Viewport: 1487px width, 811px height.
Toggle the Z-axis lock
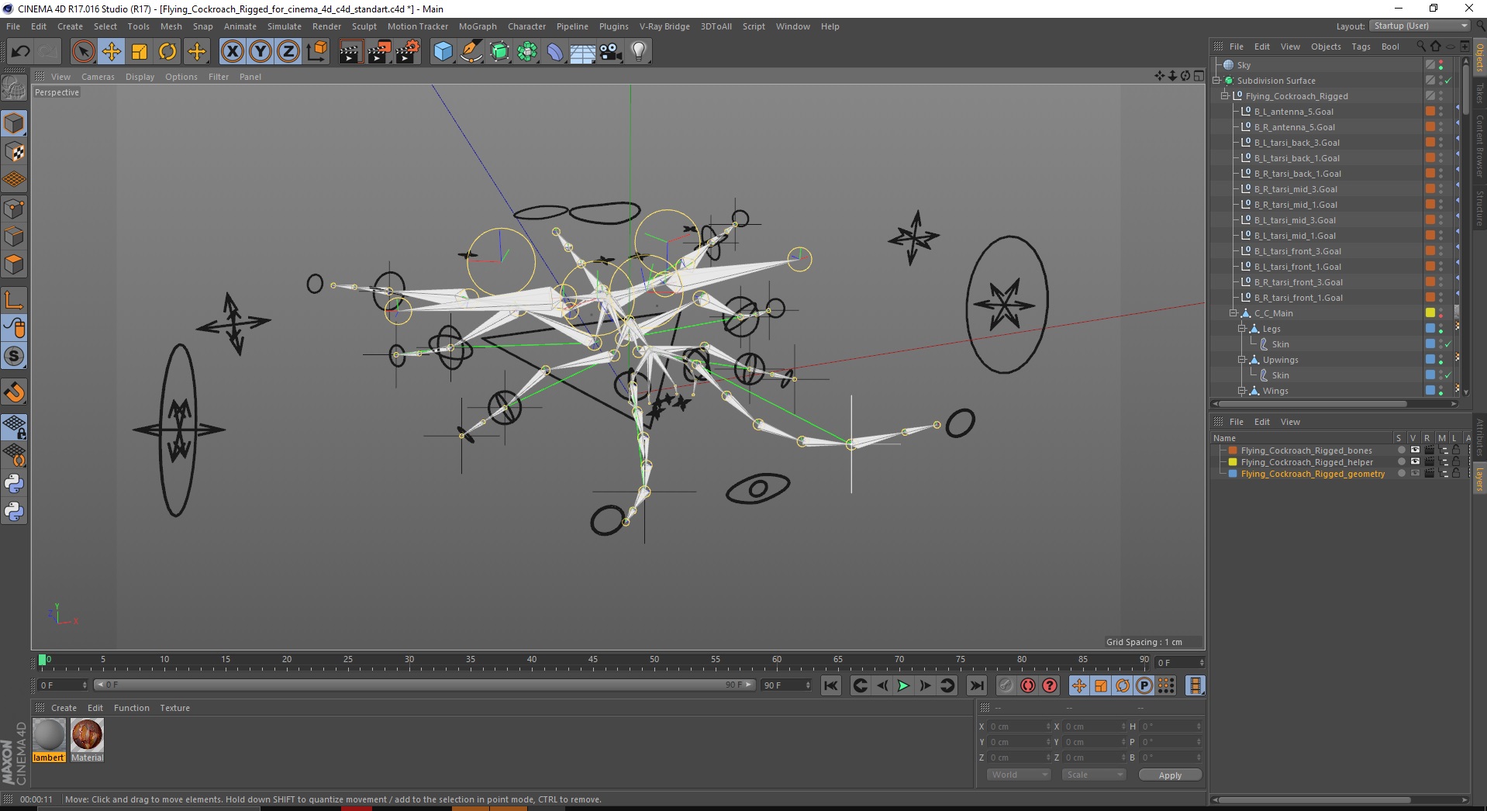[x=288, y=52]
